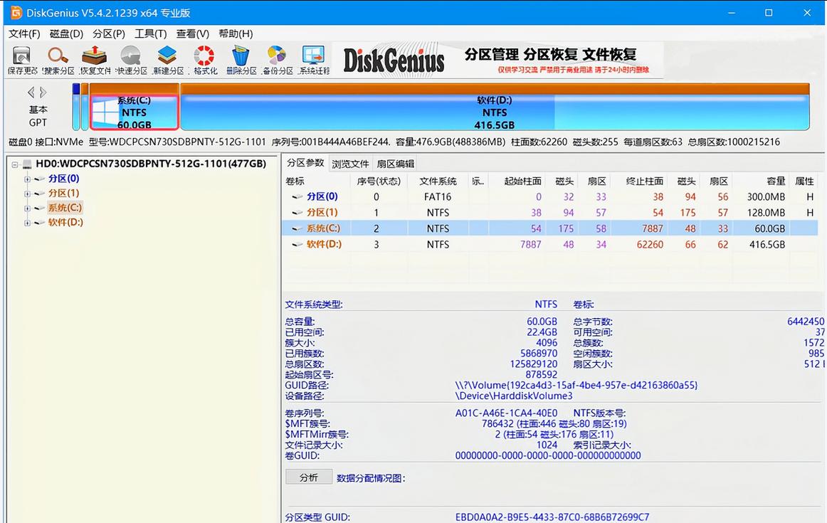The width and height of the screenshot is (827, 523).
Task: Select 软件(D:) in the left tree
Action: (x=65, y=223)
